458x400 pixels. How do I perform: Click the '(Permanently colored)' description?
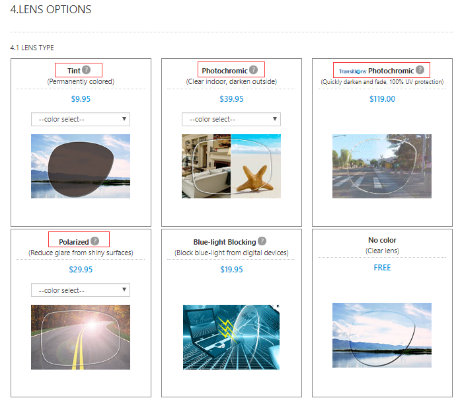point(81,81)
